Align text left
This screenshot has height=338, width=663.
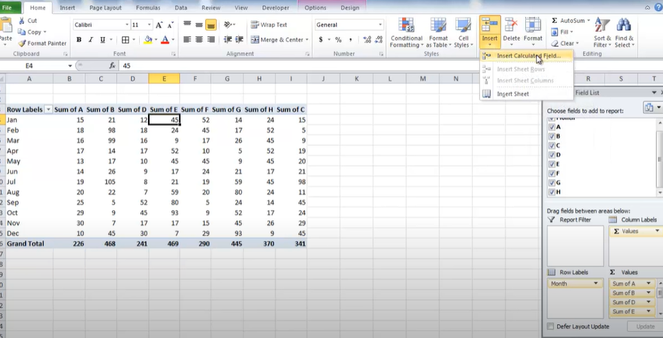tap(187, 40)
